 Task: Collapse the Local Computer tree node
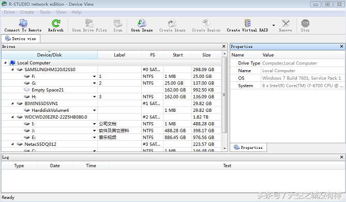[5, 63]
